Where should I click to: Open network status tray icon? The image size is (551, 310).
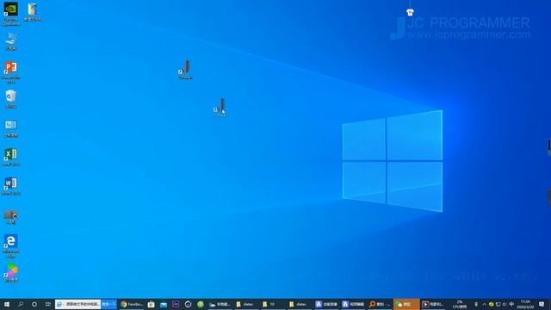[x=498, y=304]
